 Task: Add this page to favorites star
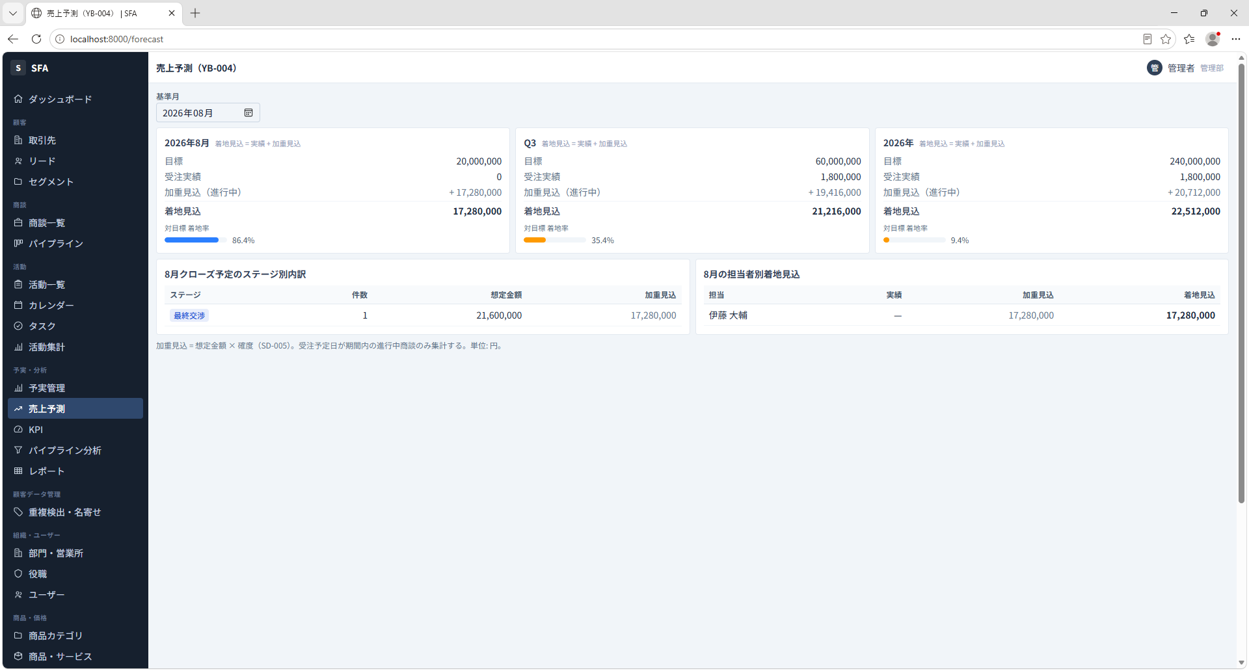pos(1166,39)
